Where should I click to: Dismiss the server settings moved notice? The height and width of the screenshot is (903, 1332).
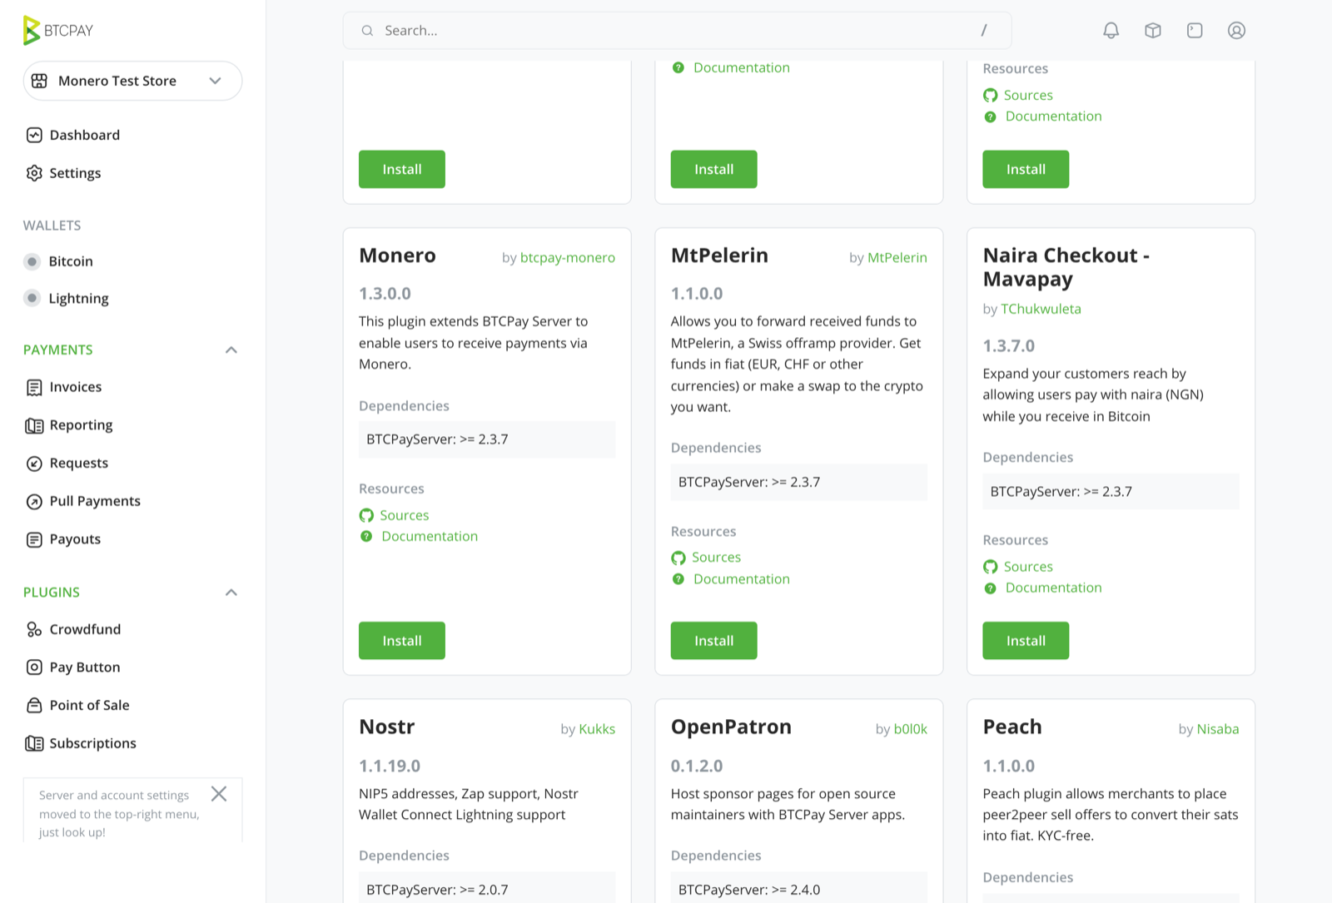pos(219,794)
